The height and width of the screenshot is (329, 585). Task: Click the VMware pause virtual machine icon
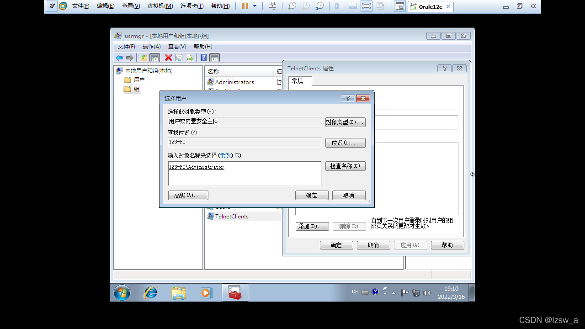click(x=245, y=6)
